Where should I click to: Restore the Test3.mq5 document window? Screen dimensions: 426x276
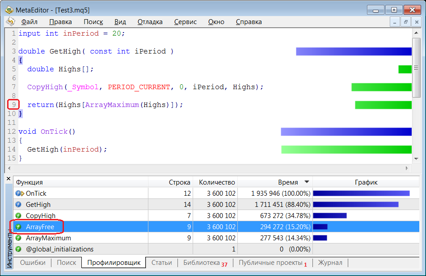coord(405,22)
